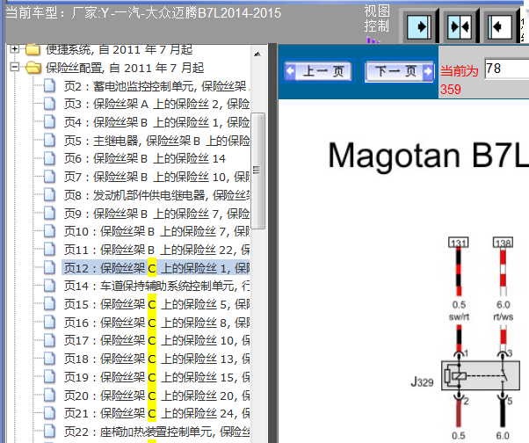Select the 便捷系统, 自 2011 年 7 月起 folder
Screen dimensions: 529x443
119,50
